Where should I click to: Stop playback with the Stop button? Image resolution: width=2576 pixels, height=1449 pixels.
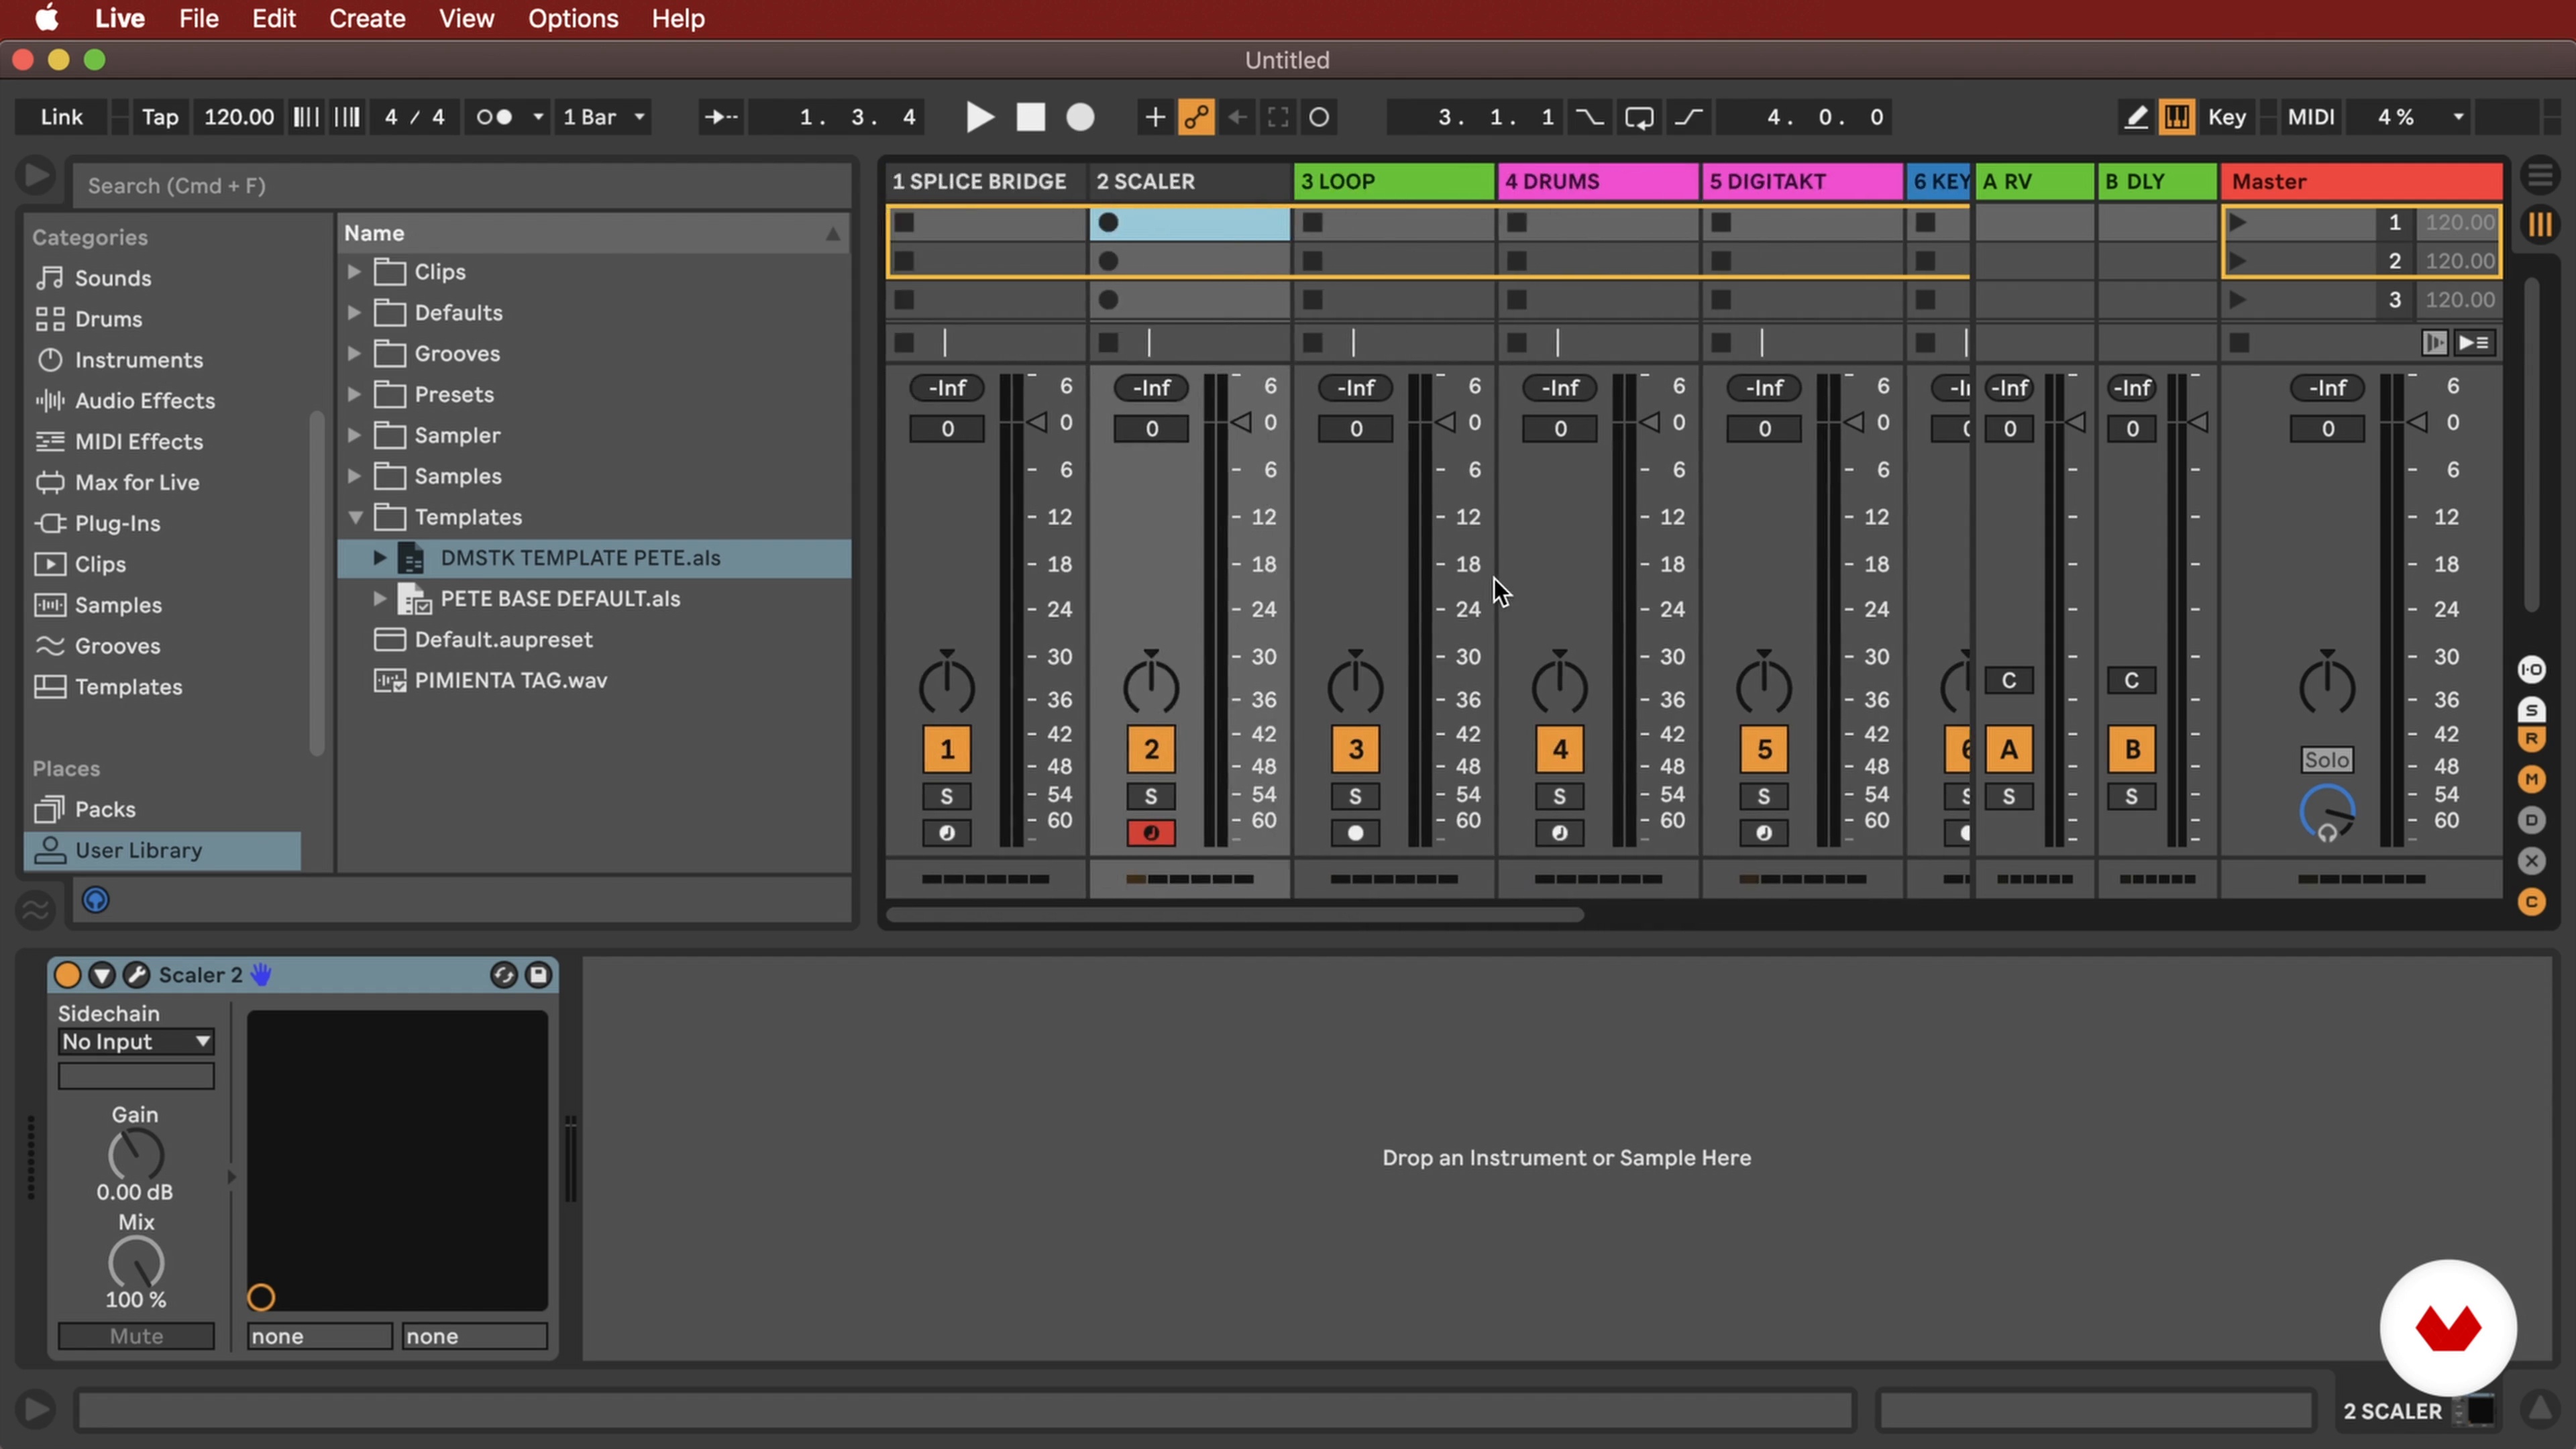[x=1031, y=117]
